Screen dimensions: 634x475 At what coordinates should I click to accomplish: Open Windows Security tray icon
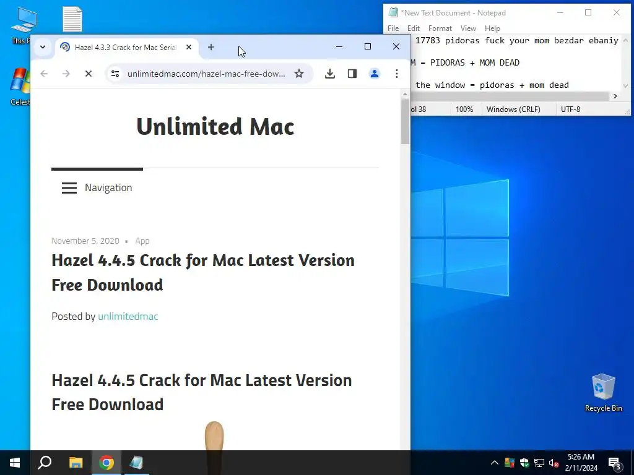tap(524, 463)
